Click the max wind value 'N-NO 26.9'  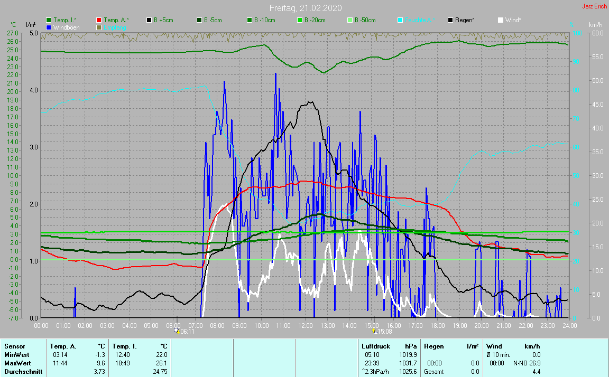pyautogui.click(x=527, y=363)
